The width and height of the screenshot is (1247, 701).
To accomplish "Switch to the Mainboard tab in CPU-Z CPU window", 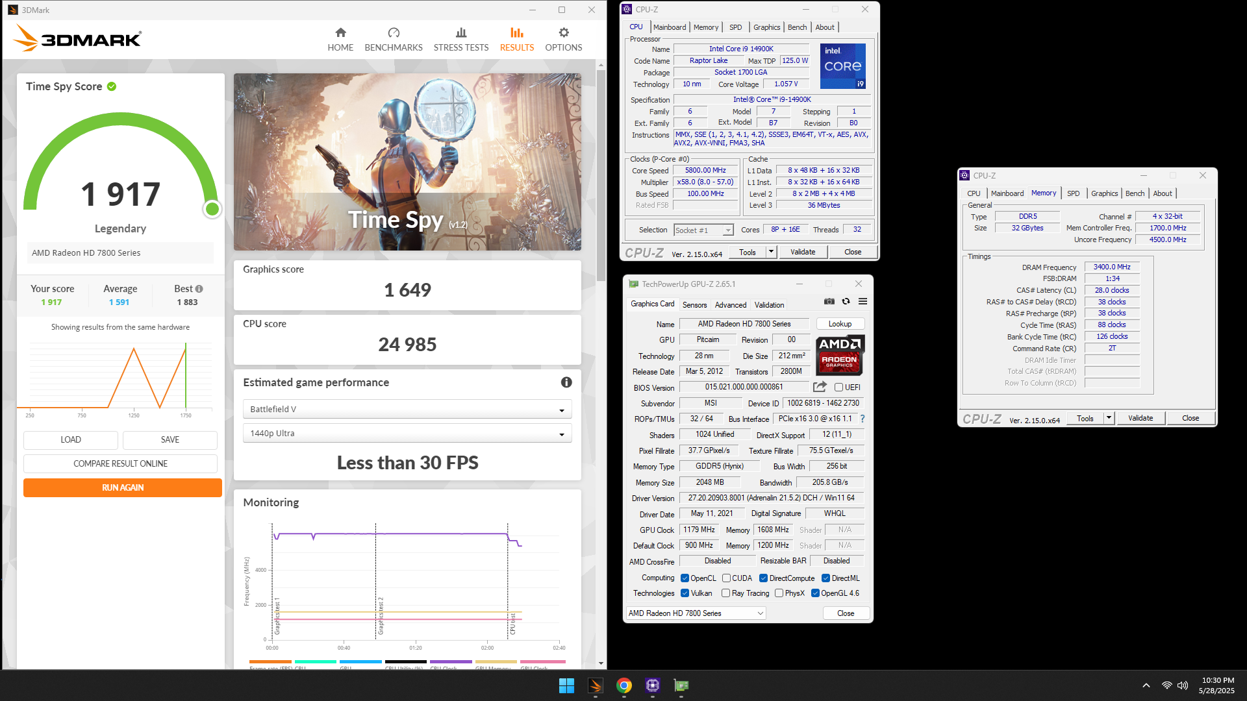I will click(670, 27).
